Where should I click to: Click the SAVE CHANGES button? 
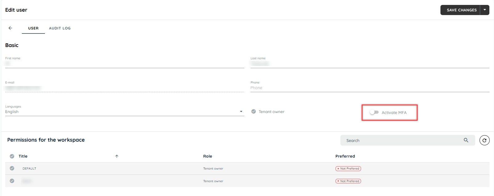tap(460, 10)
